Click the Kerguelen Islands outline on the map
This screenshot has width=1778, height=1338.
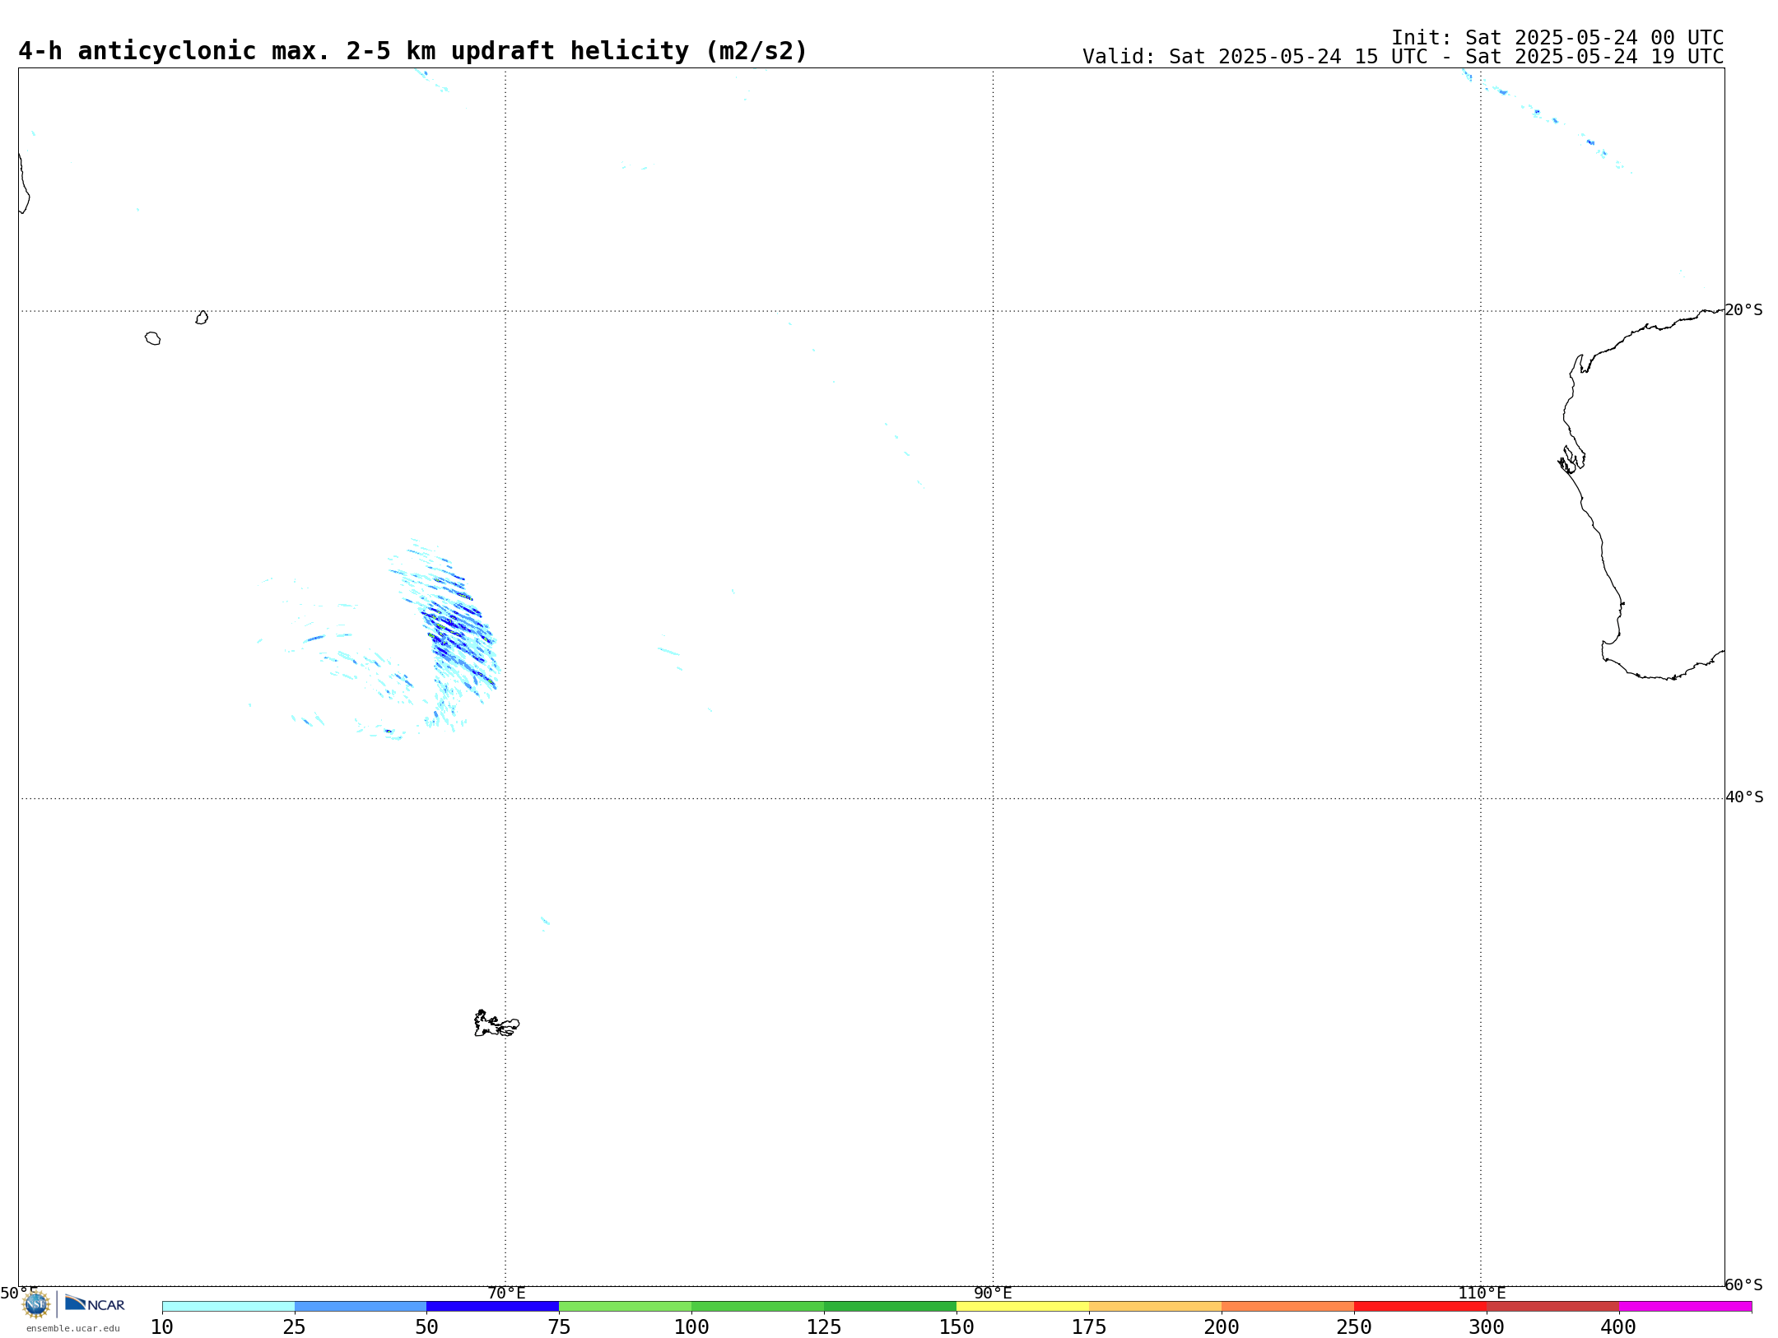pyautogui.click(x=496, y=1024)
